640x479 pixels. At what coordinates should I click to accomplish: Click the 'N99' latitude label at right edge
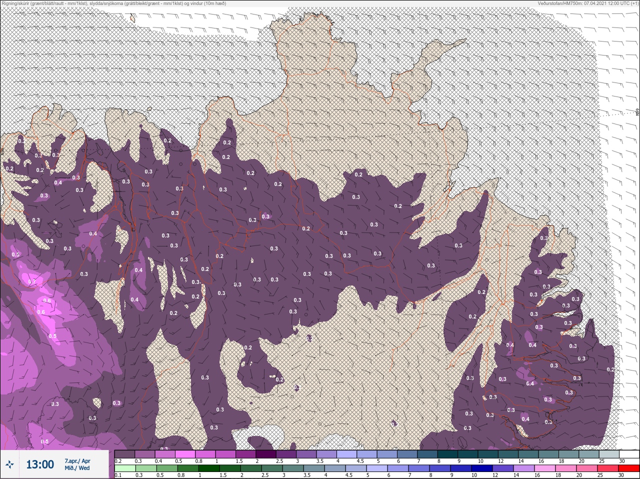[x=637, y=112]
